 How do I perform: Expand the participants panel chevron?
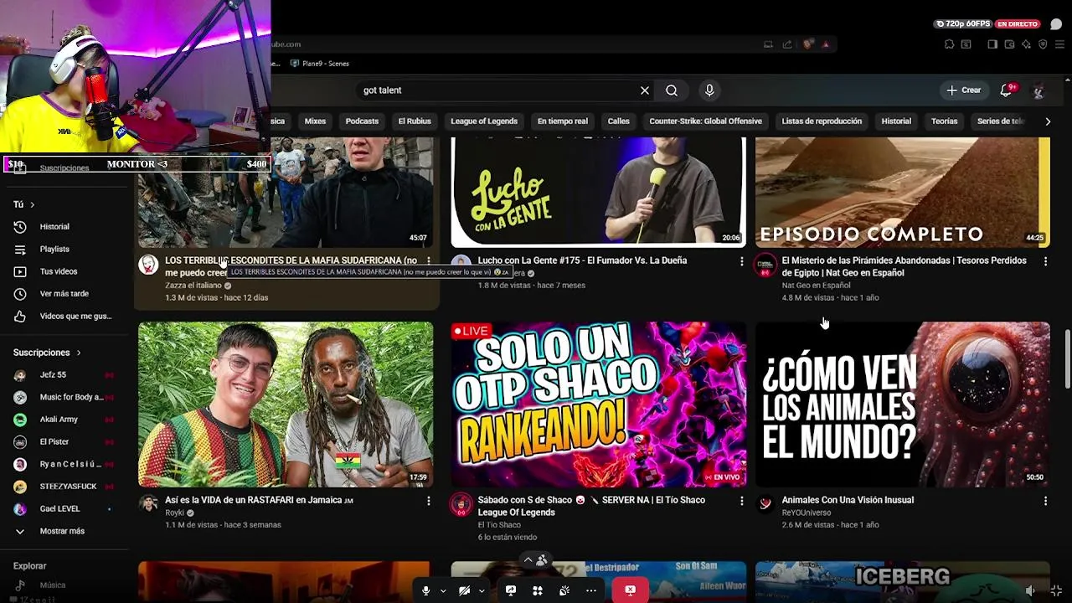tap(528, 559)
